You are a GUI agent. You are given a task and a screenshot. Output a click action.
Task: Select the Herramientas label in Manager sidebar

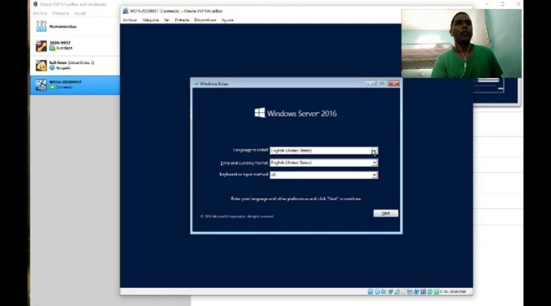tap(63, 26)
